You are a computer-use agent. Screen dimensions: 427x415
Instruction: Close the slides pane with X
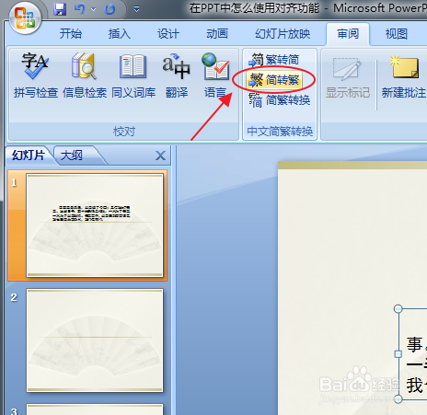[160, 156]
